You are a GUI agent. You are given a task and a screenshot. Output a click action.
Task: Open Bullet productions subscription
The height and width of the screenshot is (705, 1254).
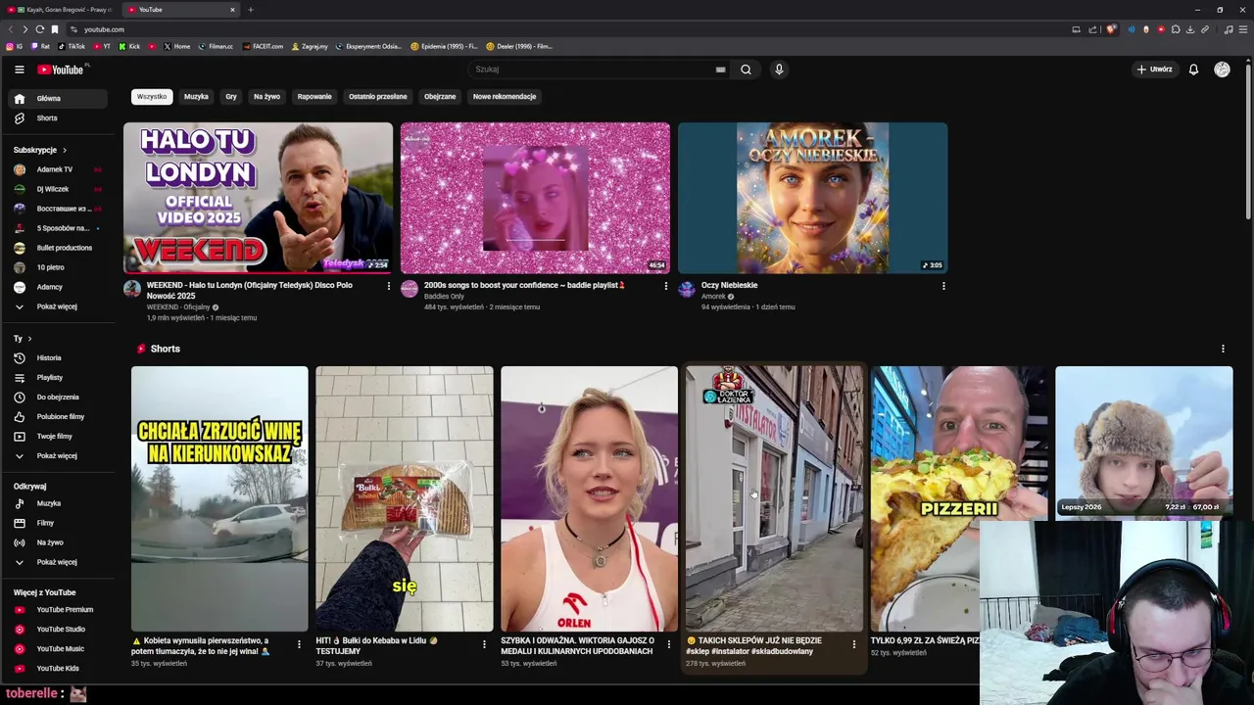(58, 248)
